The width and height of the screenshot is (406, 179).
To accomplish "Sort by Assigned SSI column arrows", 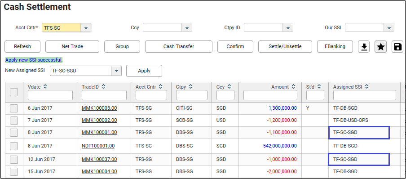I will click(366, 87).
